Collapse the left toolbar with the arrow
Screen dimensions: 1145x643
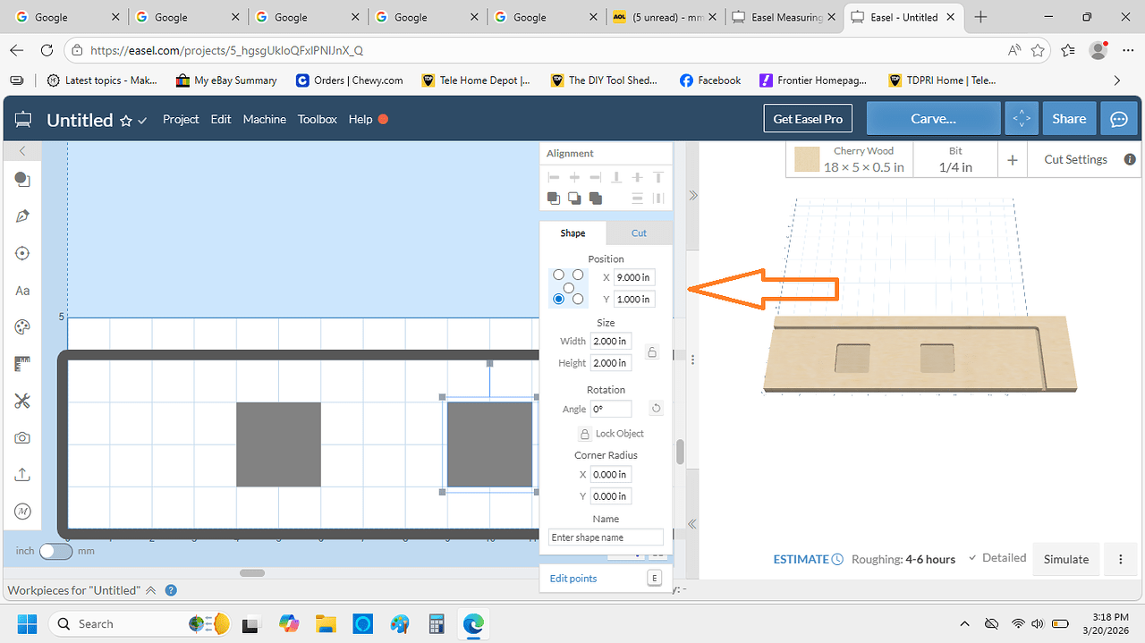[x=22, y=151]
